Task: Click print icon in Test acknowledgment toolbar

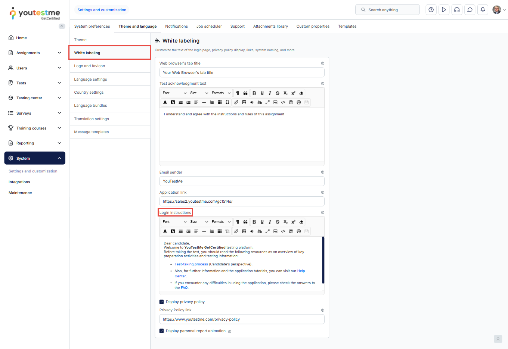Action: tap(299, 102)
